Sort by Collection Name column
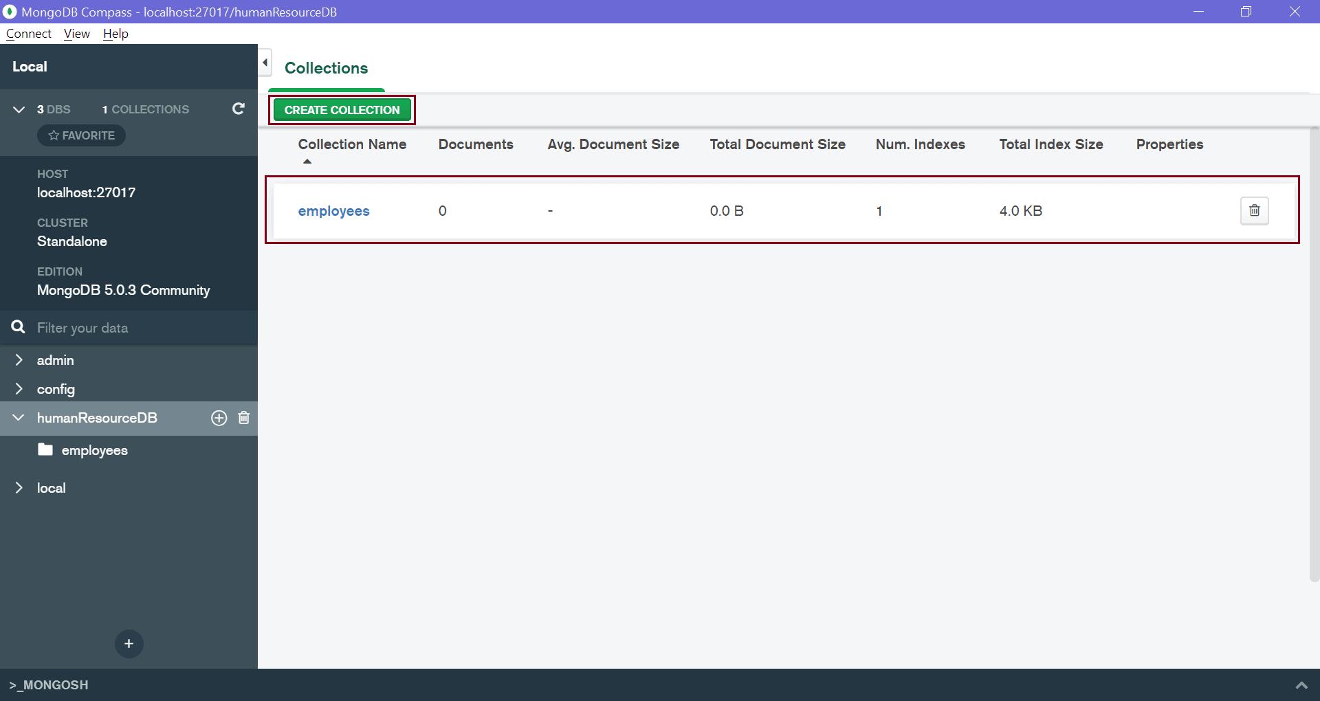The height and width of the screenshot is (701, 1320). [x=352, y=144]
